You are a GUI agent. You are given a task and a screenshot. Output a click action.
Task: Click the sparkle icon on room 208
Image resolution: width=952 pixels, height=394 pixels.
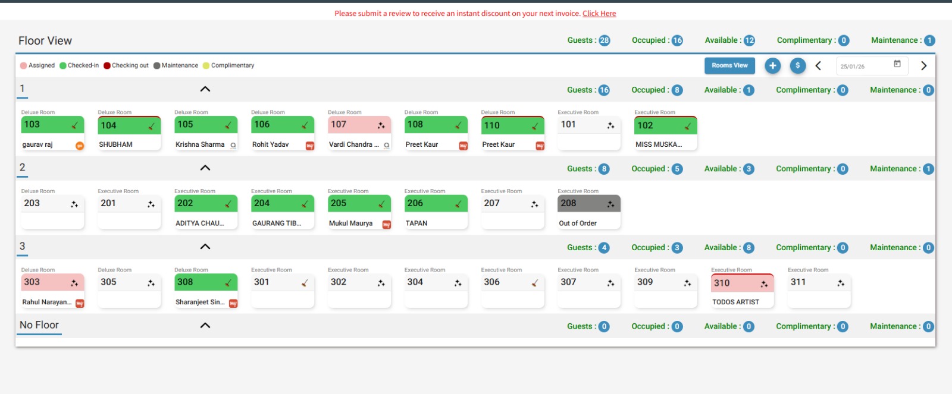(x=610, y=204)
